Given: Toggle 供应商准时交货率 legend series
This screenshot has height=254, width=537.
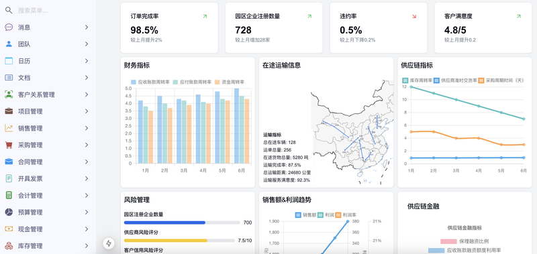Looking at the screenshot, I should click(x=455, y=80).
